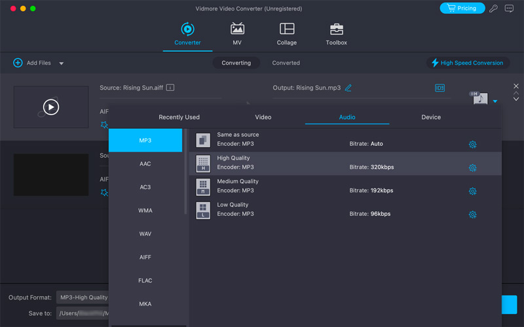Click the Save to path field
Viewport: 524px width, 327px height.
pyautogui.click(x=83, y=313)
